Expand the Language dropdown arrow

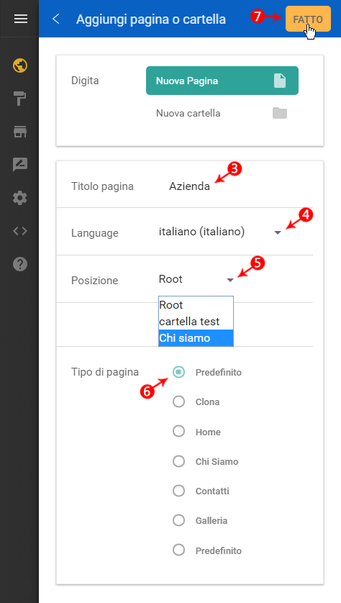click(278, 232)
